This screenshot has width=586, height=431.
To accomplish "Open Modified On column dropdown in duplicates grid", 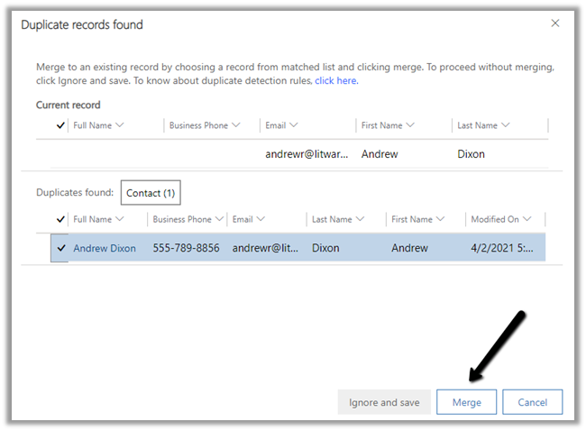I will pos(526,219).
